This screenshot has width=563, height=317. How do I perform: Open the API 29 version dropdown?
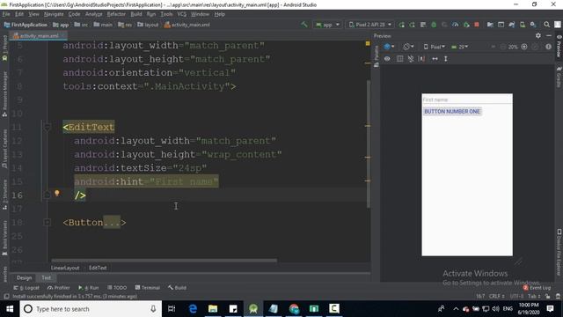pyautogui.click(x=459, y=47)
